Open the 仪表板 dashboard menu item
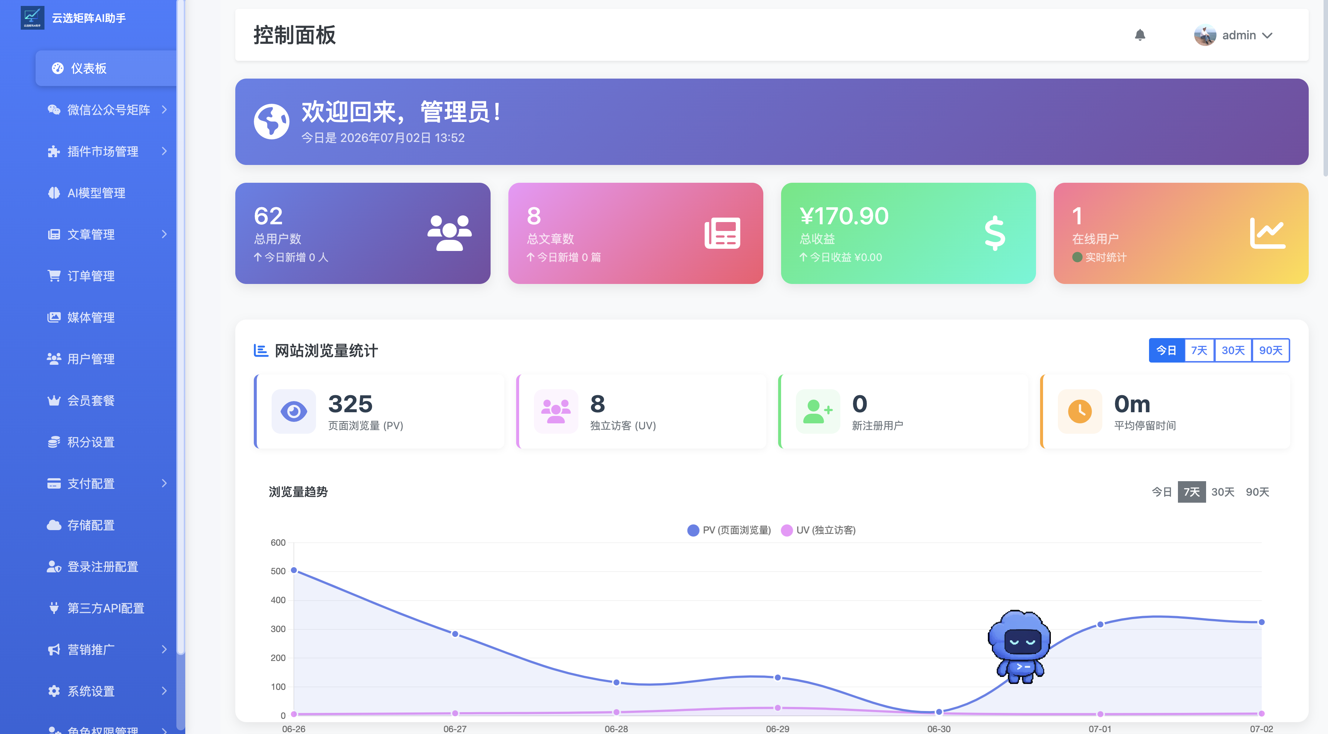The width and height of the screenshot is (1328, 734). click(x=106, y=68)
